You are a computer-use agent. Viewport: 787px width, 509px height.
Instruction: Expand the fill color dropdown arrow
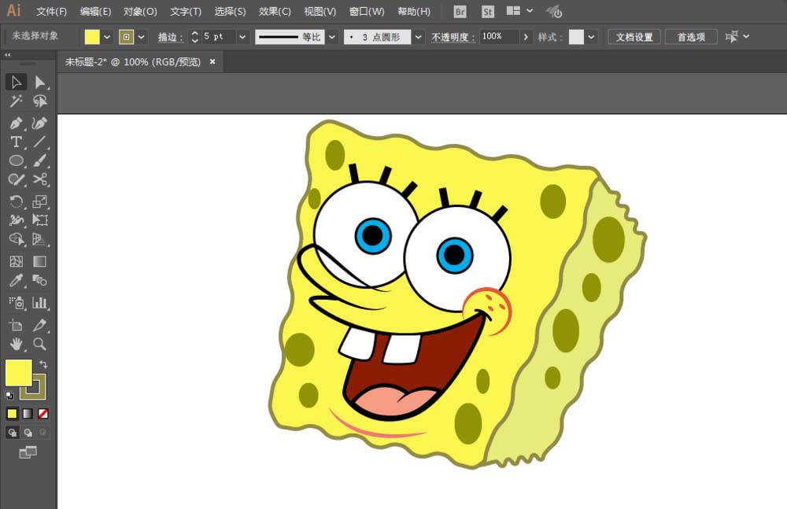click(x=107, y=37)
